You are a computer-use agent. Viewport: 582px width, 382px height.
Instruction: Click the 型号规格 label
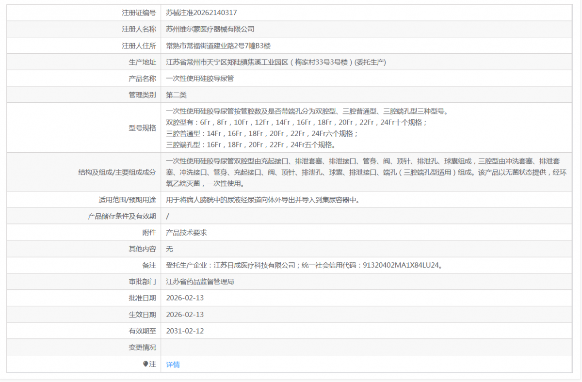[142, 128]
